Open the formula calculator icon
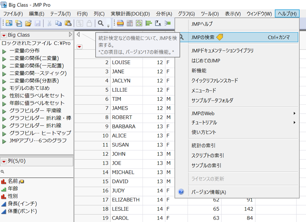The height and width of the screenshot is (222, 306). 130,23
